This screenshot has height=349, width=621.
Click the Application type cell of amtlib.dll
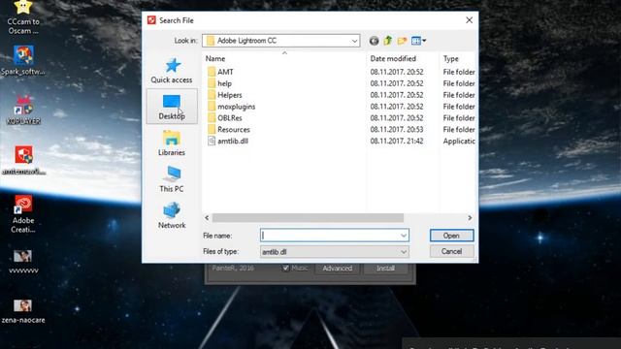click(x=459, y=141)
